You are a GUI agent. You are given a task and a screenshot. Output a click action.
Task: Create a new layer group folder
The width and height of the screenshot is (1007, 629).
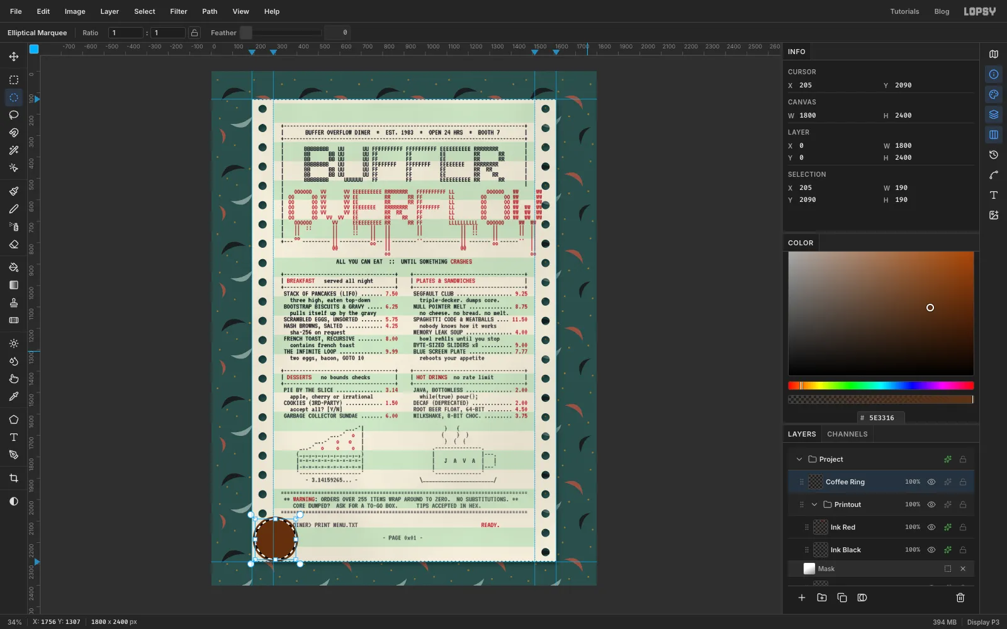pos(822,598)
